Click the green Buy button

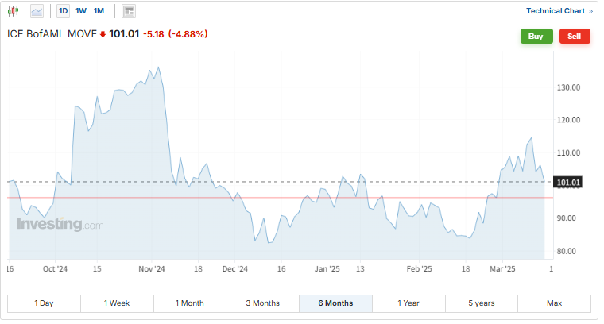coord(536,37)
